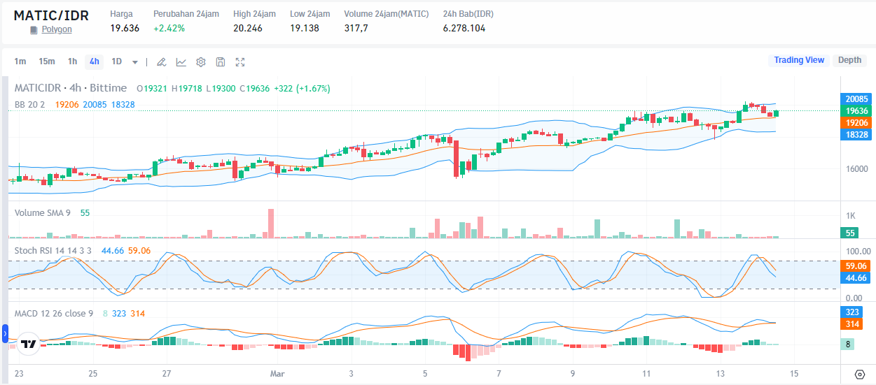Viewport: 876px width, 385px height.
Task: Open the axis settings icon at bottom right
Action: click(860, 375)
